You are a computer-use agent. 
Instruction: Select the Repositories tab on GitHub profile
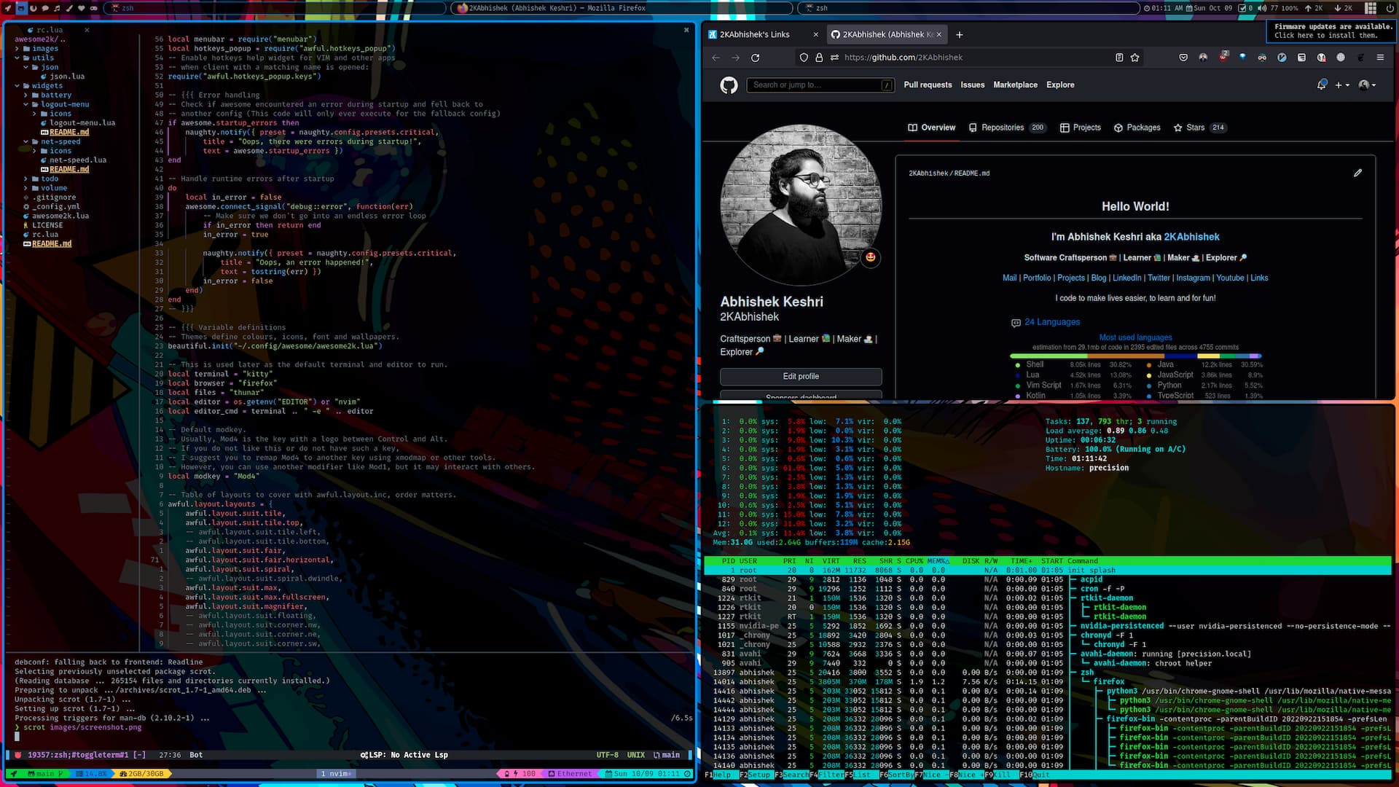point(1002,127)
